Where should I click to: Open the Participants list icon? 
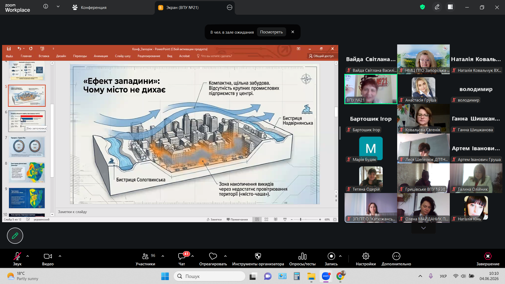[x=145, y=256]
